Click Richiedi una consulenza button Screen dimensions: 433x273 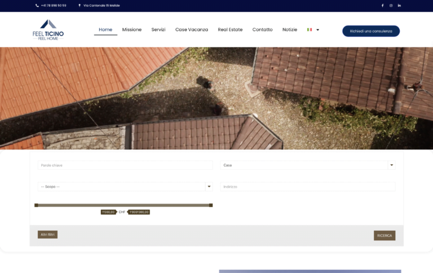coord(371,31)
